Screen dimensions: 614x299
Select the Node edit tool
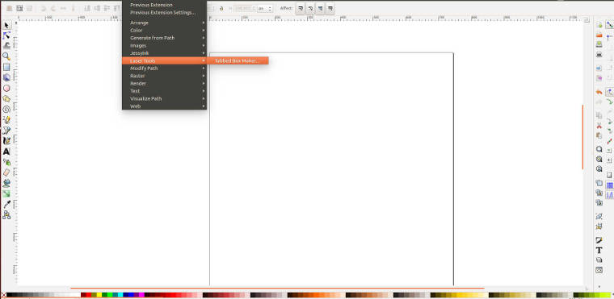(x=6, y=35)
